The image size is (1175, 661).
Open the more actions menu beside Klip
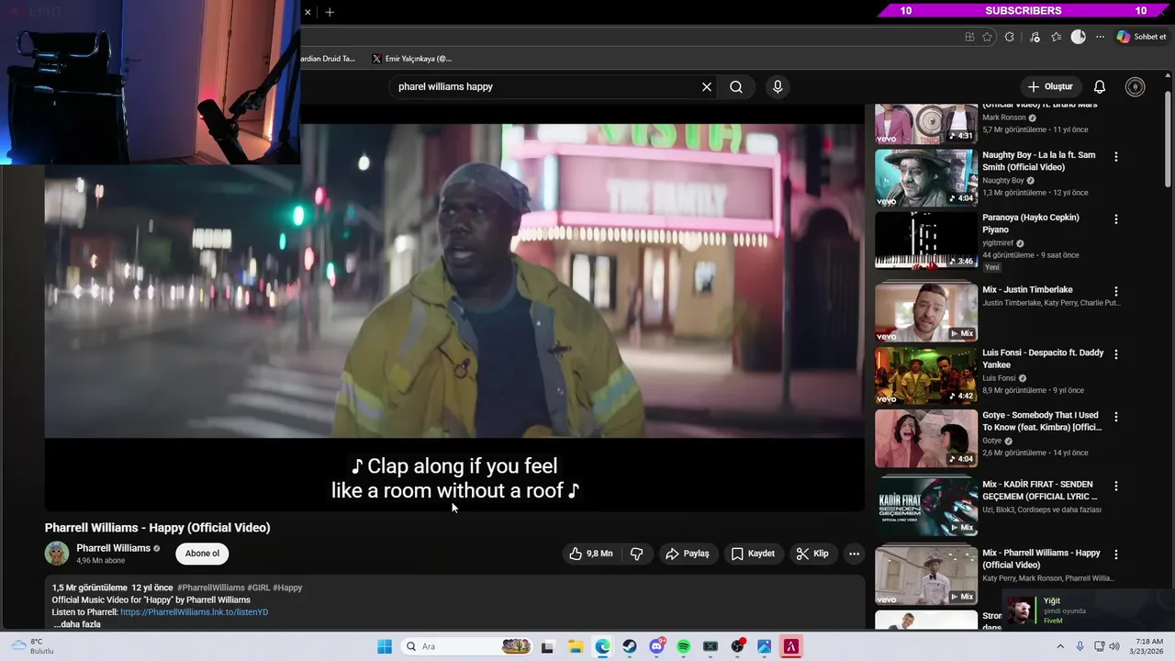pyautogui.click(x=854, y=554)
